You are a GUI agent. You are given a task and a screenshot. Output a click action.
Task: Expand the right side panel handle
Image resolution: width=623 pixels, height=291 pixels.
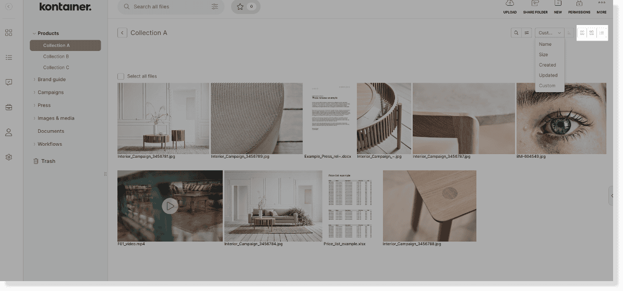click(611, 196)
